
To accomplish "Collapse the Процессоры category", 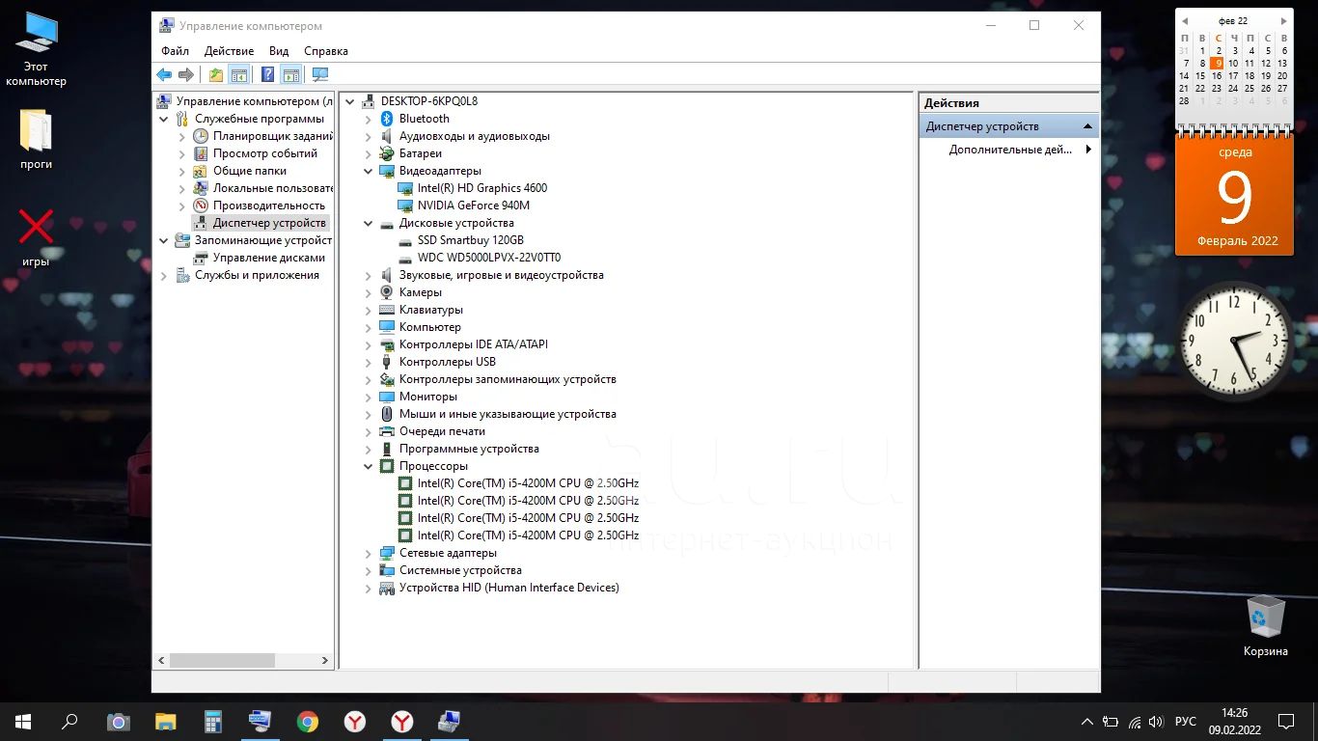I will pos(368,466).
